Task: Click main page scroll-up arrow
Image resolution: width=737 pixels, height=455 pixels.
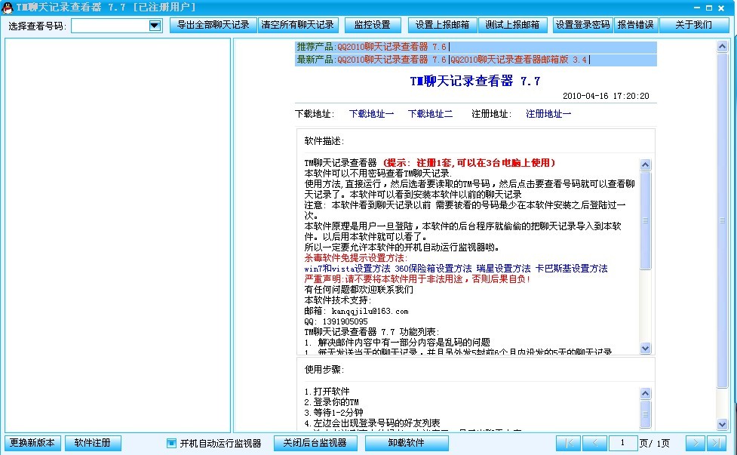Action: tap(723, 46)
